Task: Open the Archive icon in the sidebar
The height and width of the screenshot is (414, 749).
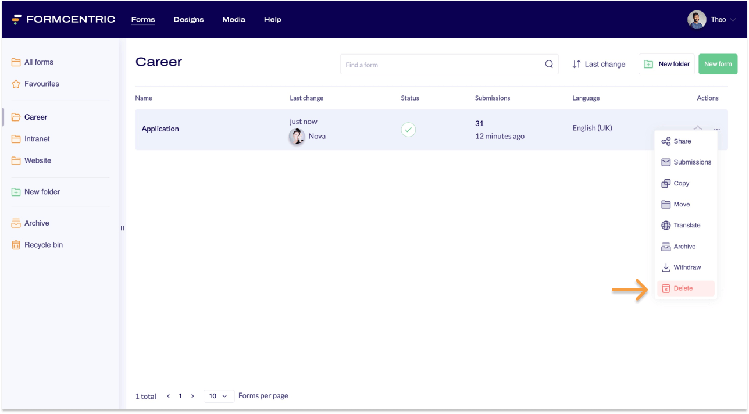Action: pyautogui.click(x=15, y=223)
